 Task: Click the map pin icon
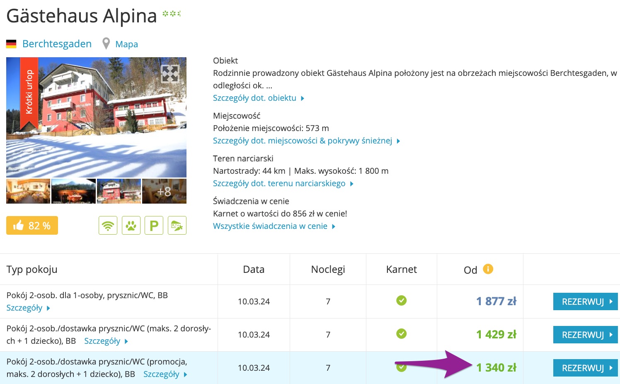106,44
